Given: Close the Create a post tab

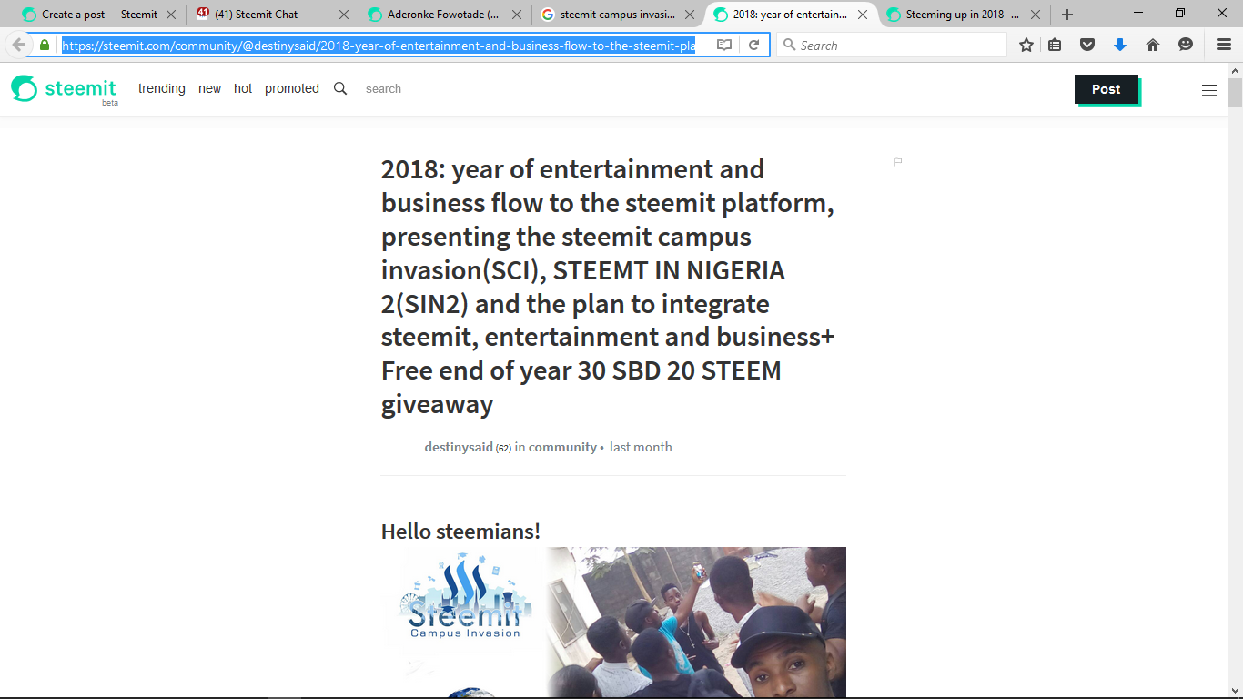Looking at the screenshot, I should [170, 15].
